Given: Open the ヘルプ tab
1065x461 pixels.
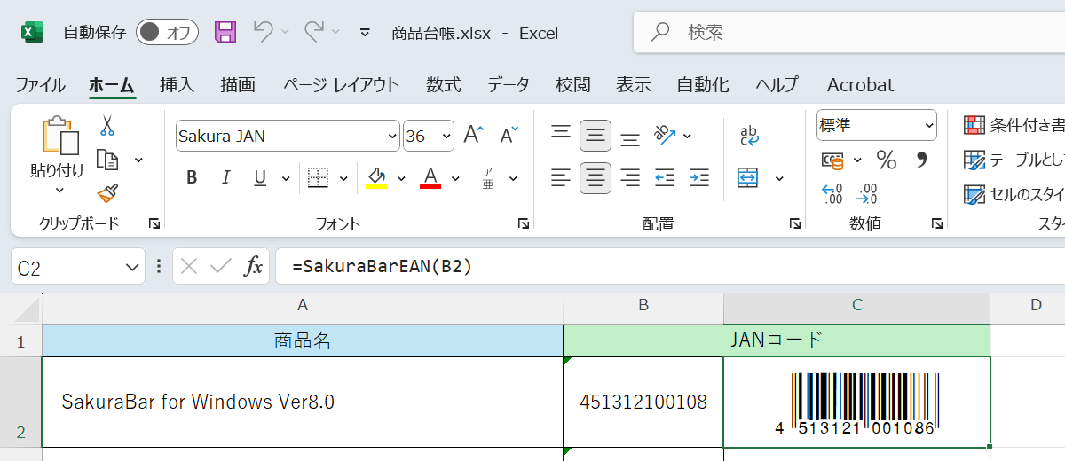Looking at the screenshot, I should coord(777,85).
